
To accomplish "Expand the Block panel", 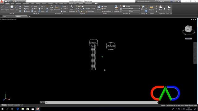I will point(105,14).
